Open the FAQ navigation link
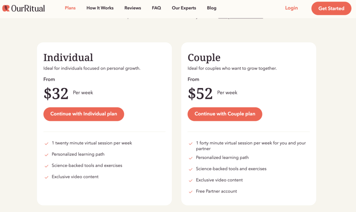This screenshot has height=212, width=356. (x=156, y=8)
